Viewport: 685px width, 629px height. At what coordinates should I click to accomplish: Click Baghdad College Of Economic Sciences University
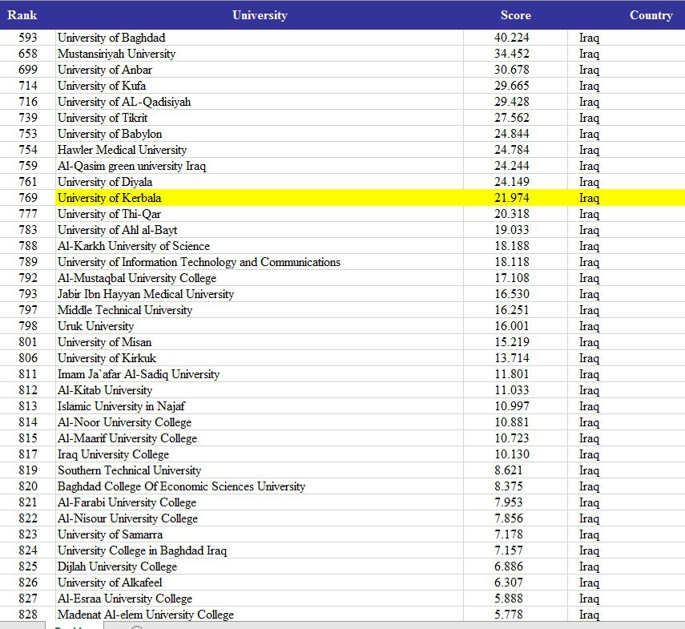tap(260, 486)
